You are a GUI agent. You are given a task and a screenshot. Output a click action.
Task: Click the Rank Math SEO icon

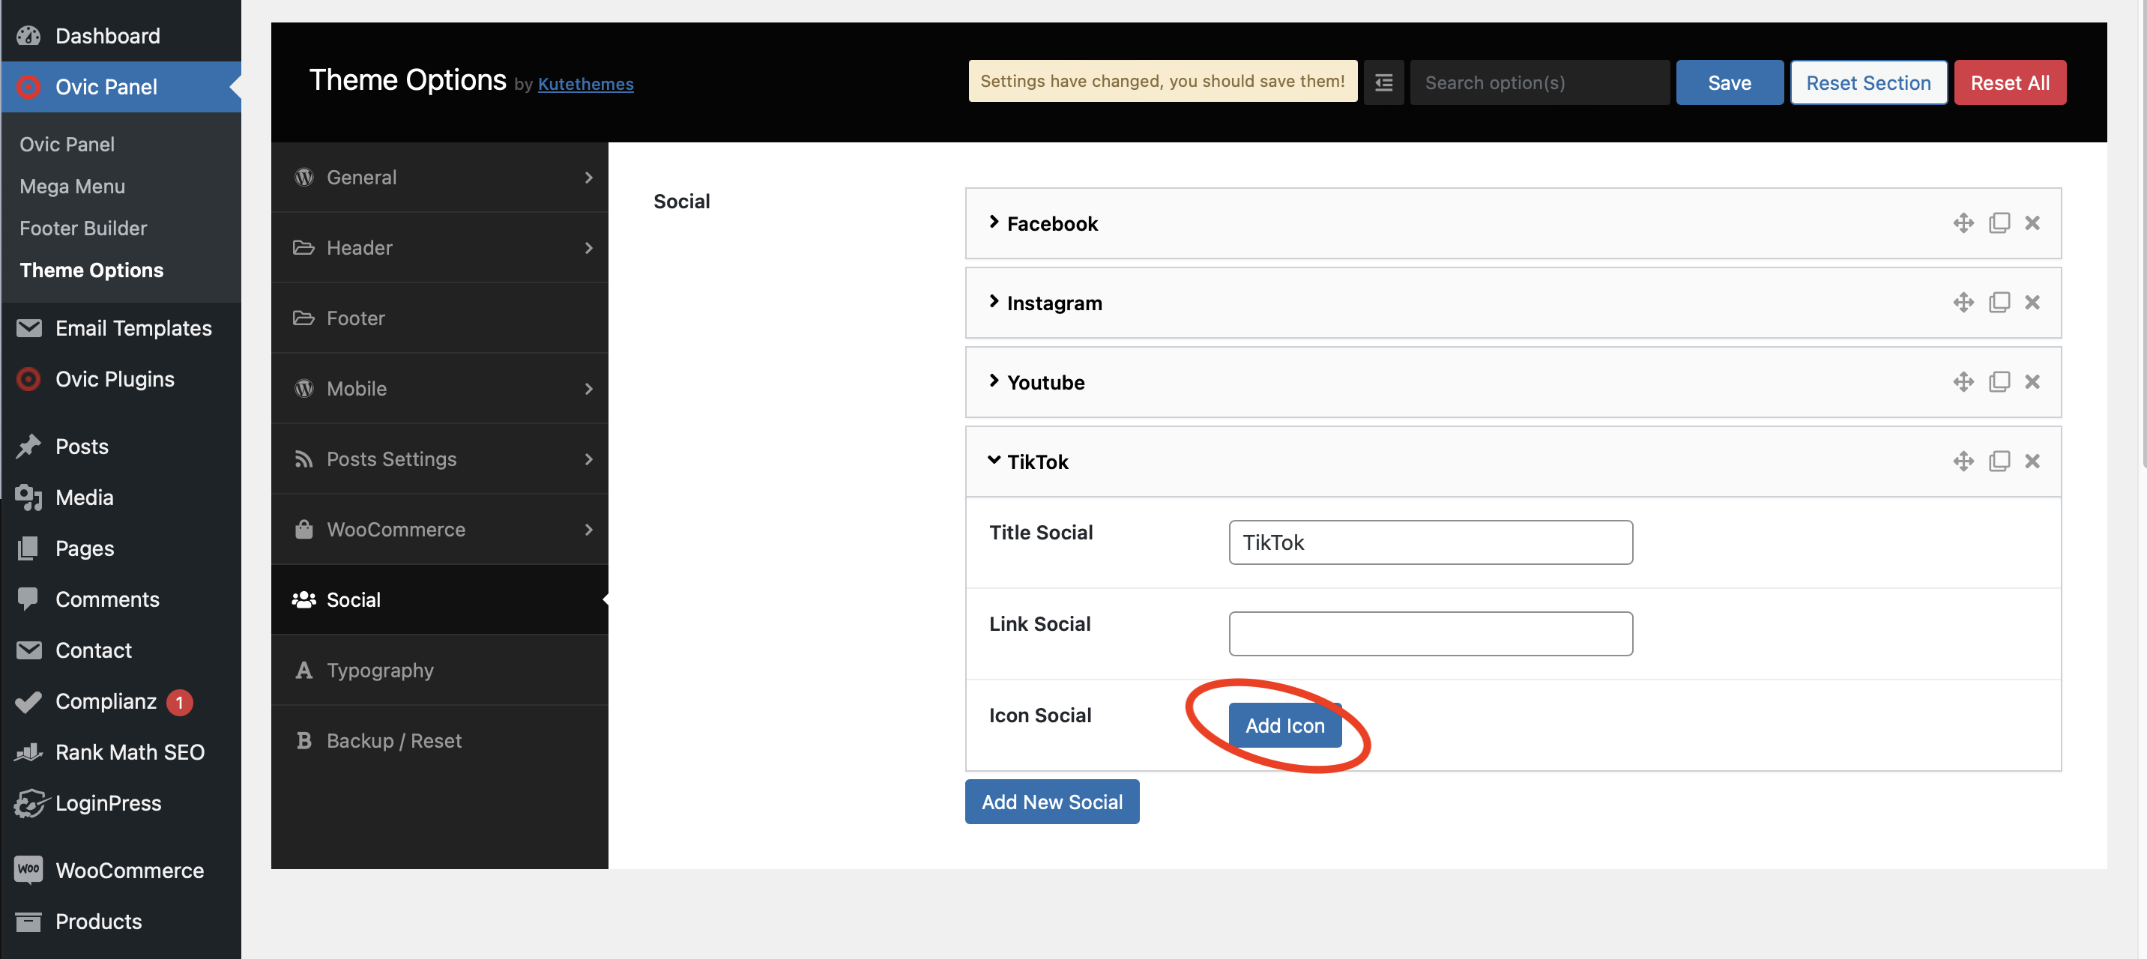point(28,752)
